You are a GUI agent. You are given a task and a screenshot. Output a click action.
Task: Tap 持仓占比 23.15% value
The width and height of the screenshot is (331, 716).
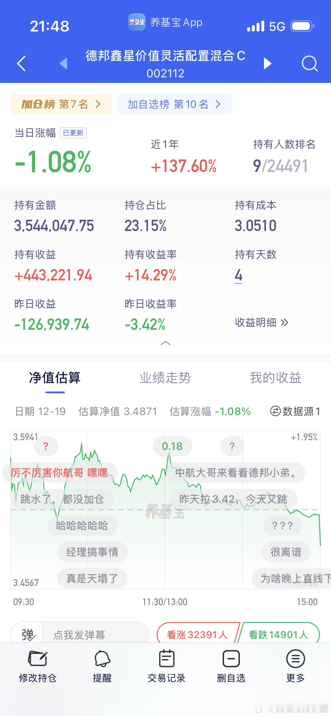pos(146,226)
